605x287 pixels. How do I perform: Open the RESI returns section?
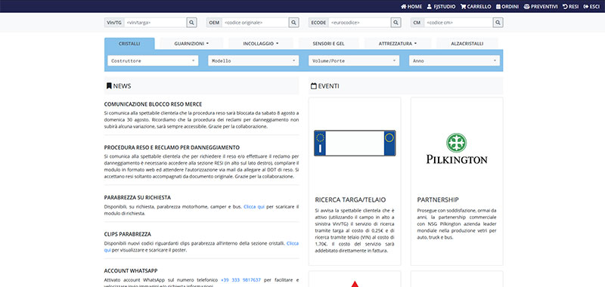[571, 7]
